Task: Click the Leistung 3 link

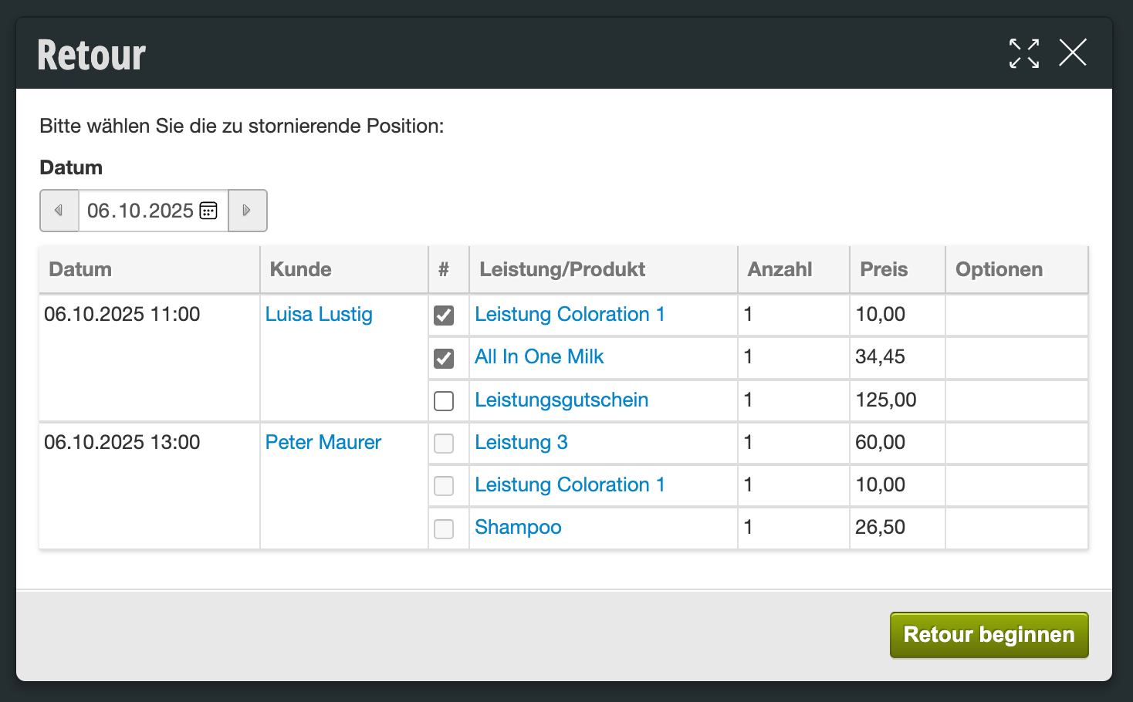Action: click(x=521, y=443)
